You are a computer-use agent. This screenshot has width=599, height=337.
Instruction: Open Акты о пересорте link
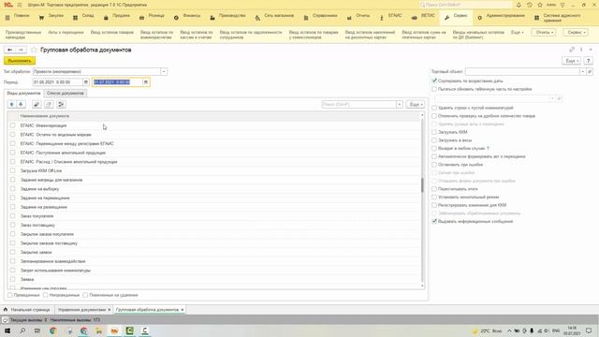pyautogui.click(x=66, y=33)
